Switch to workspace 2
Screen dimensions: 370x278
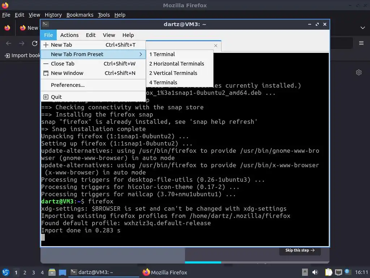pyautogui.click(x=25, y=273)
